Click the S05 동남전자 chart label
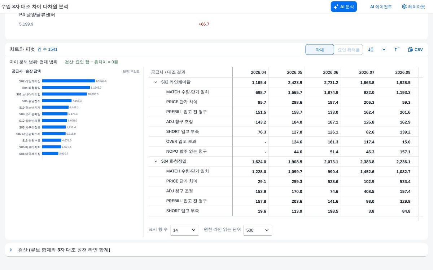The image size is (433, 270). (x=31, y=101)
